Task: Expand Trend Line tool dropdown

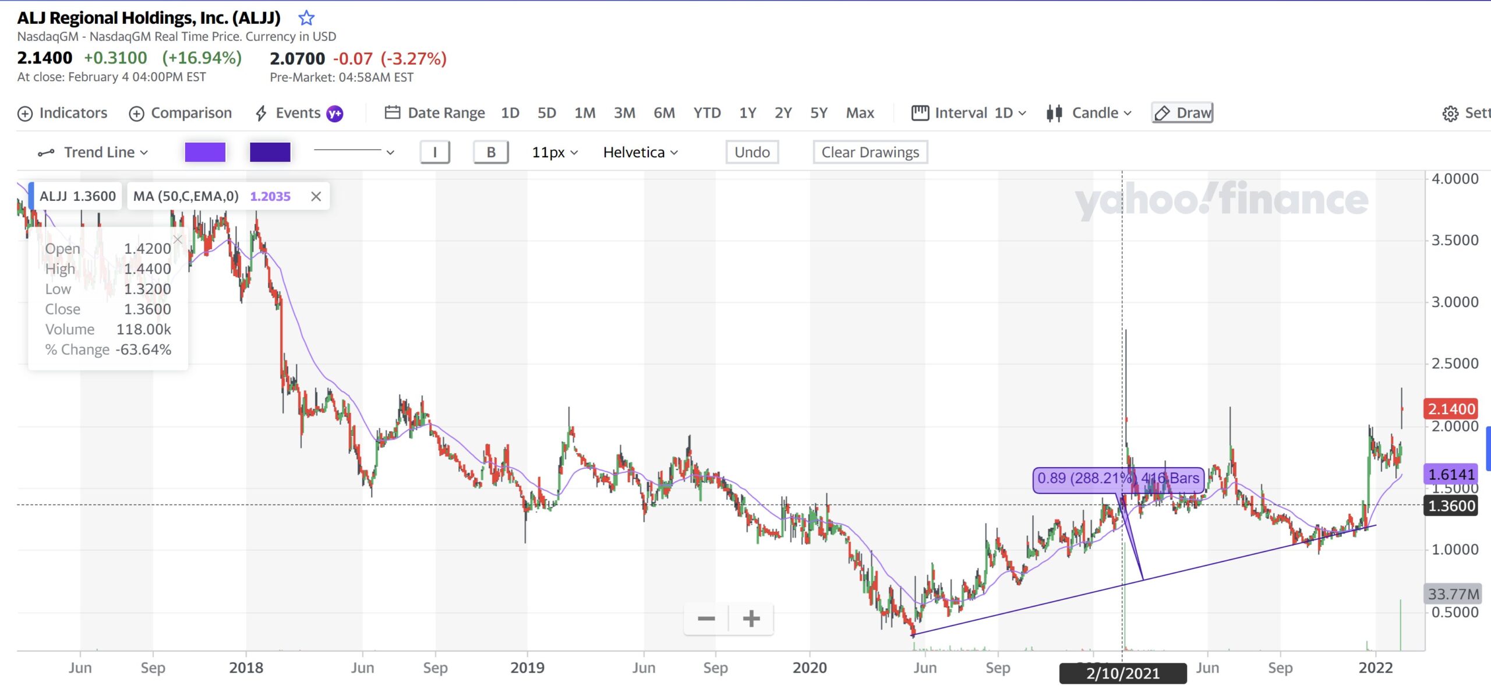Action: click(x=93, y=153)
